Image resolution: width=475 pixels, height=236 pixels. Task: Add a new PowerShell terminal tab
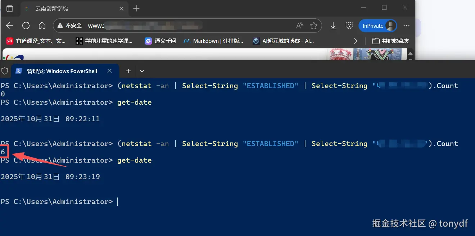(128, 71)
